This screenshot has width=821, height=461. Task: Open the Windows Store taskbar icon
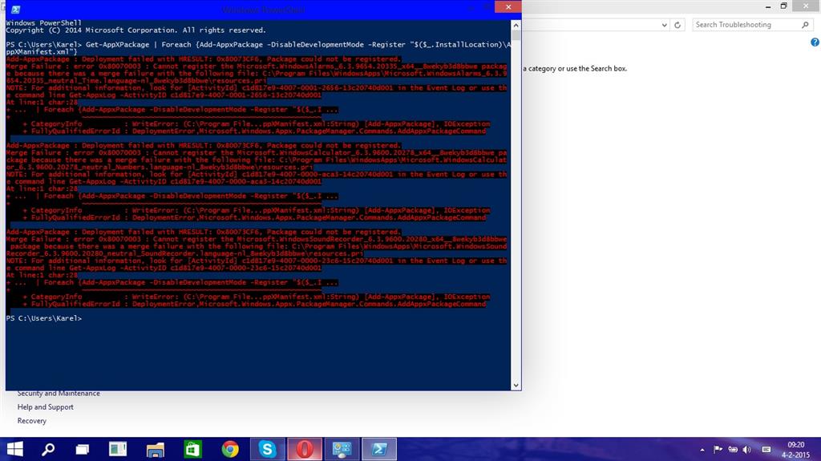click(x=192, y=449)
